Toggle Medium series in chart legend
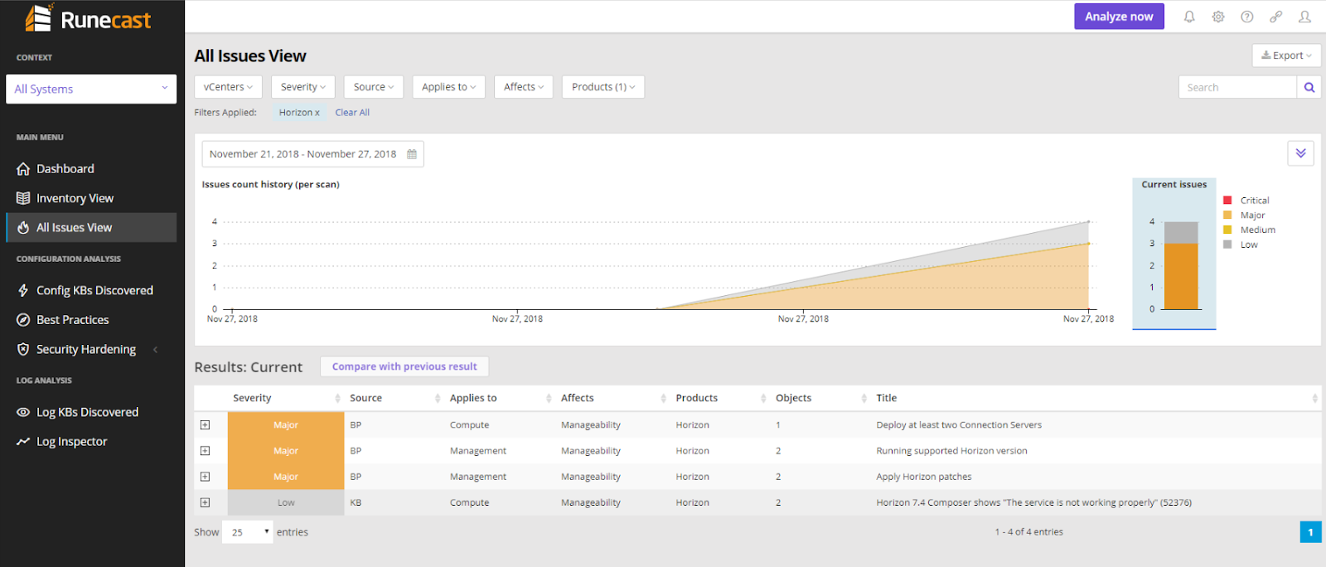The image size is (1326, 567). (1257, 230)
